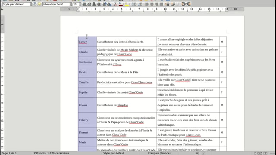Click 'Style par défaut' in status bar
Screen dimensions: 276x155
coord(113,153)
